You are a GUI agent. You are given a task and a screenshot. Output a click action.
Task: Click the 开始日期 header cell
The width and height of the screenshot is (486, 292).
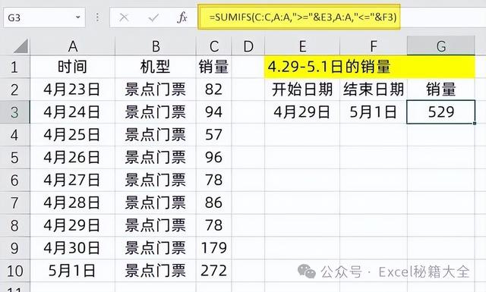(302, 89)
